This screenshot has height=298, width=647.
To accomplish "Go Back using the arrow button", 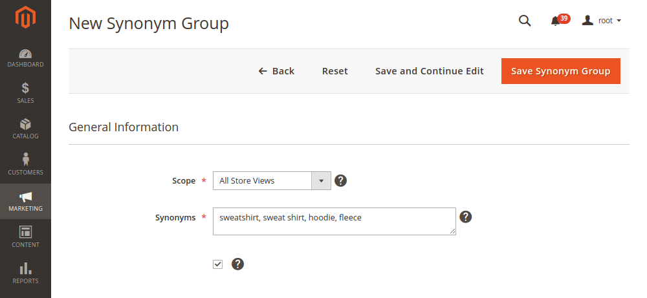I will [276, 71].
